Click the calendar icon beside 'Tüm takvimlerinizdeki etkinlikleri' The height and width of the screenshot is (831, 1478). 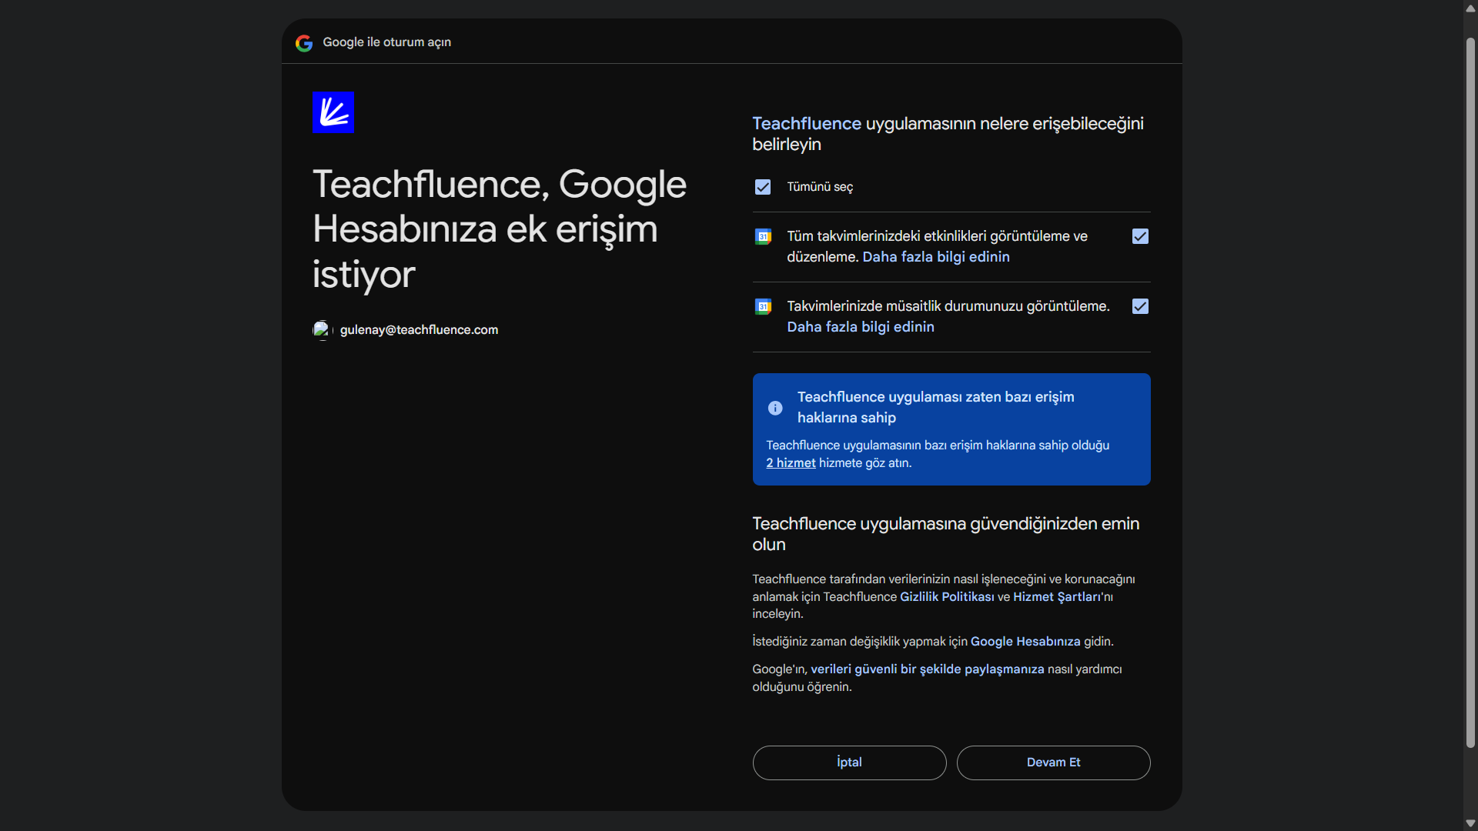coord(763,237)
